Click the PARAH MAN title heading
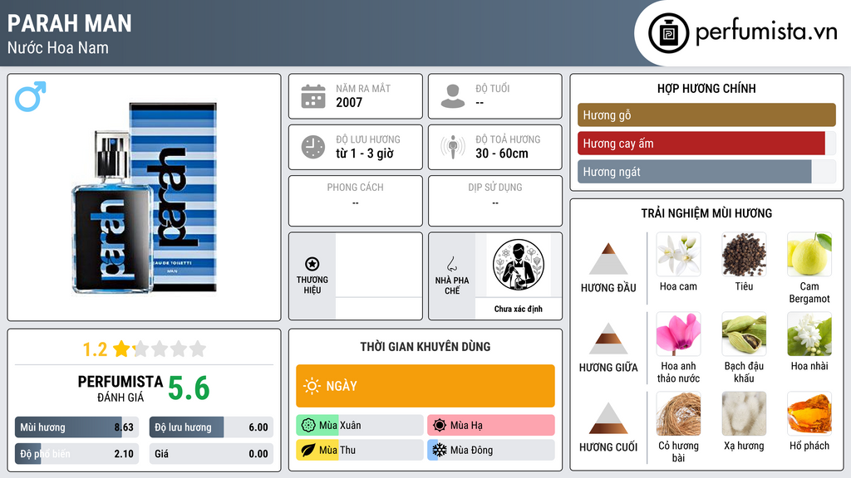 (70, 23)
